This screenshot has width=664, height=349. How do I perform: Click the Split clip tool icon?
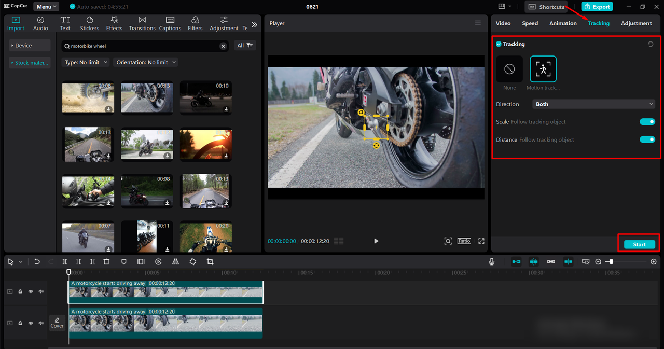point(65,262)
